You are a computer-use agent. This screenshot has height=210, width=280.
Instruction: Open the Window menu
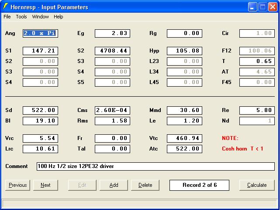tap(40, 17)
